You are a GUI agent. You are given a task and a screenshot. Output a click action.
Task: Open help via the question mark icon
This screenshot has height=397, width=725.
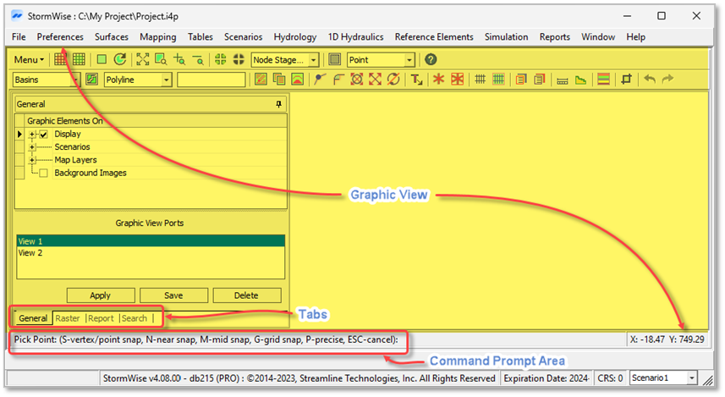[x=431, y=59]
